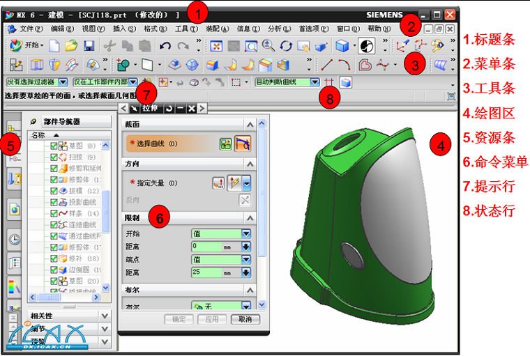530x356 pixels.
Task: Toggle the 修剪和延伸 feature checkbox
Action: point(54,168)
